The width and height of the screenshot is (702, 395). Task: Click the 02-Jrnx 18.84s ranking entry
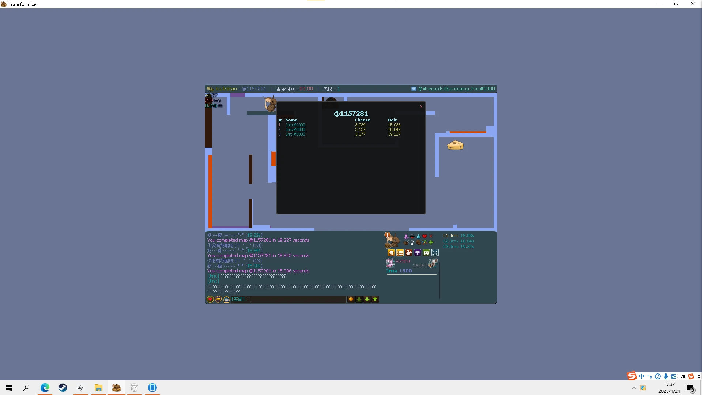pos(458,241)
